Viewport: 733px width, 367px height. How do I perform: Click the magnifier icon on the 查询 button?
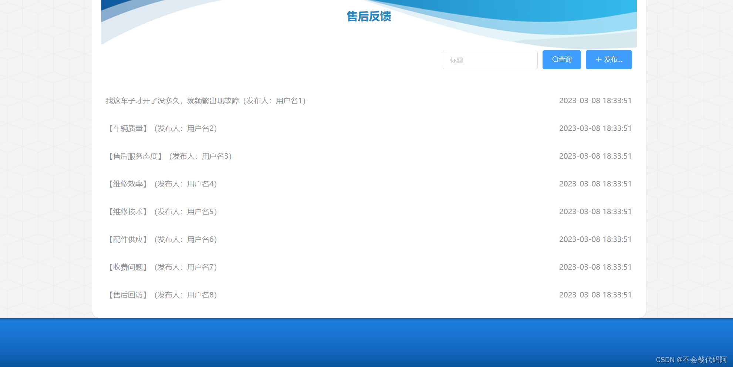(x=555, y=60)
